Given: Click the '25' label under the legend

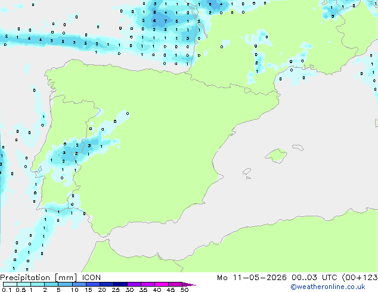Looking at the screenshot, I should coord(116,290).
